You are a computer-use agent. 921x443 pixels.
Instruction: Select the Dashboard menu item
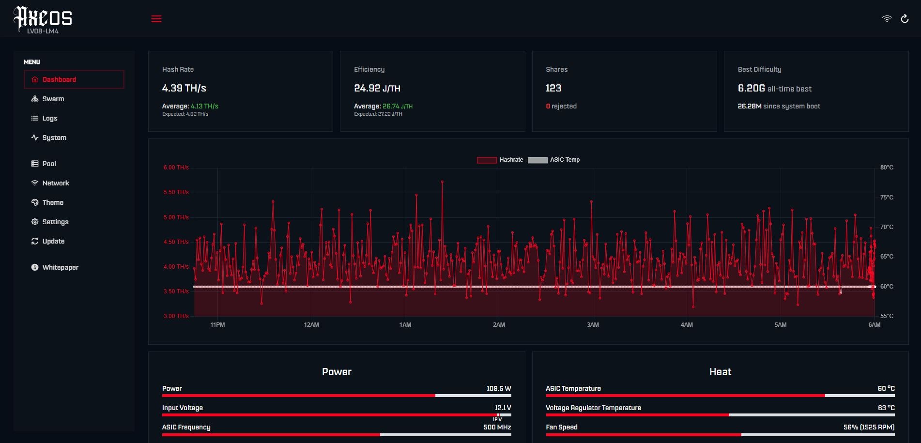(74, 79)
